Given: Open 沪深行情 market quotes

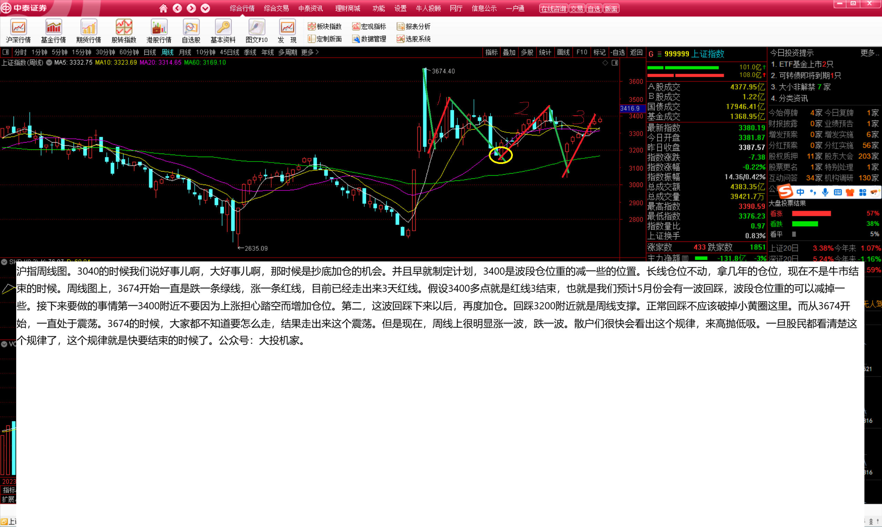Looking at the screenshot, I should 19,32.
